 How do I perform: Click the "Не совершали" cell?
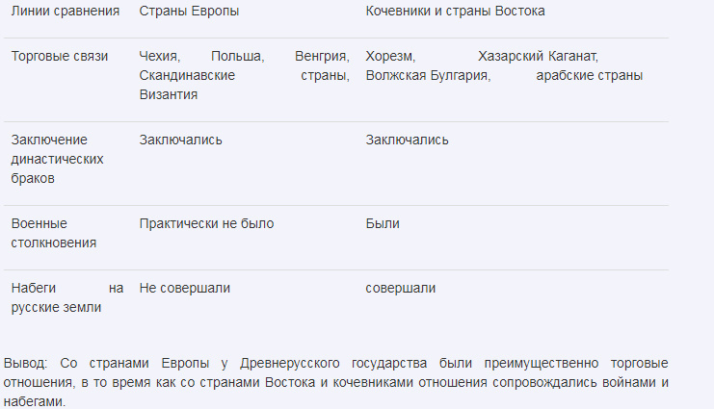pos(185,288)
